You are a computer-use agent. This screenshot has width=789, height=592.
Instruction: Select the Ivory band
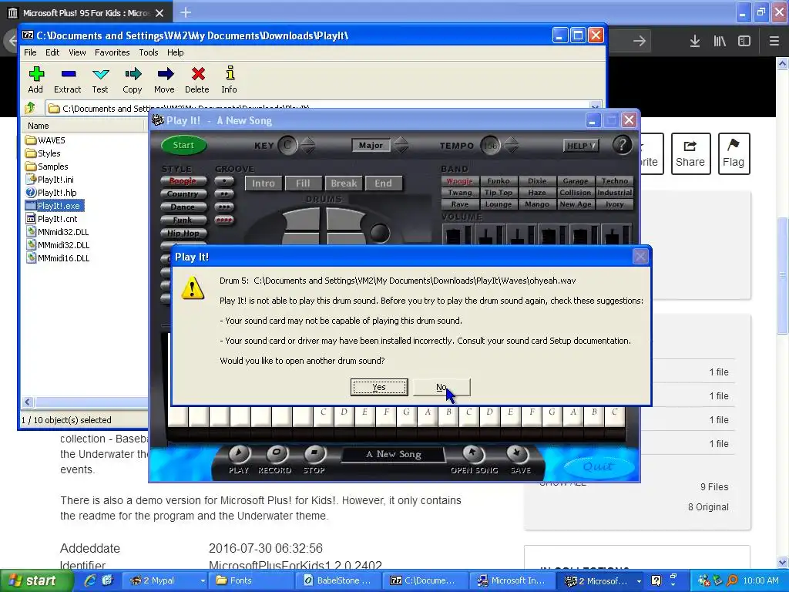coord(614,204)
